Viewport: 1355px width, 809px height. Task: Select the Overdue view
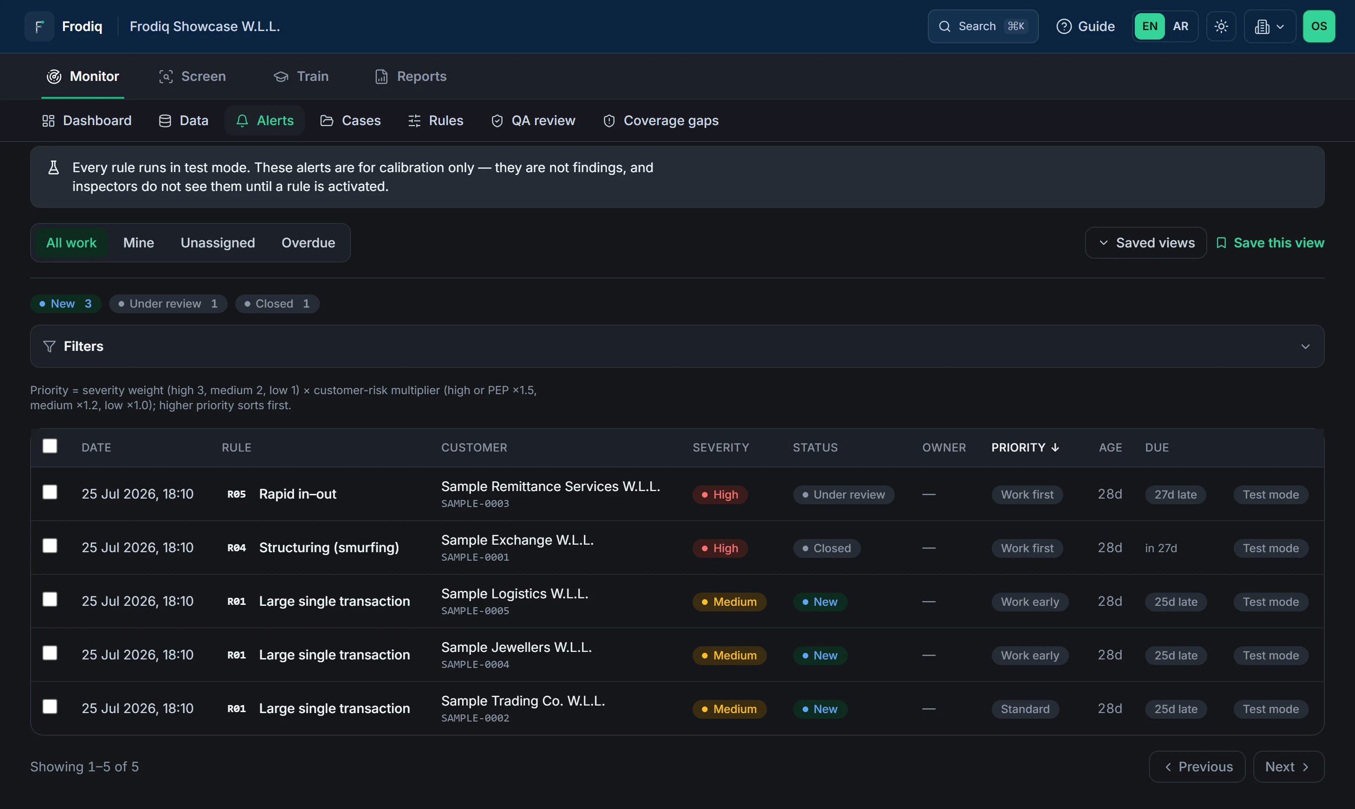click(308, 243)
